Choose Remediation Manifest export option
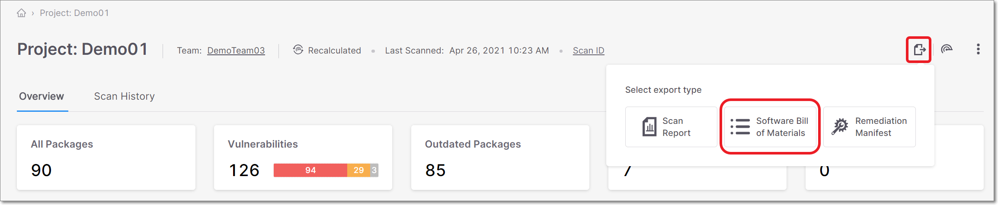 [x=870, y=127]
